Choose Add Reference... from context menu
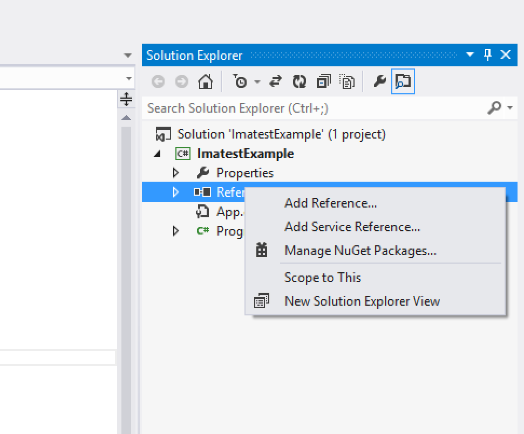Image resolution: width=524 pixels, height=434 pixels. click(331, 203)
